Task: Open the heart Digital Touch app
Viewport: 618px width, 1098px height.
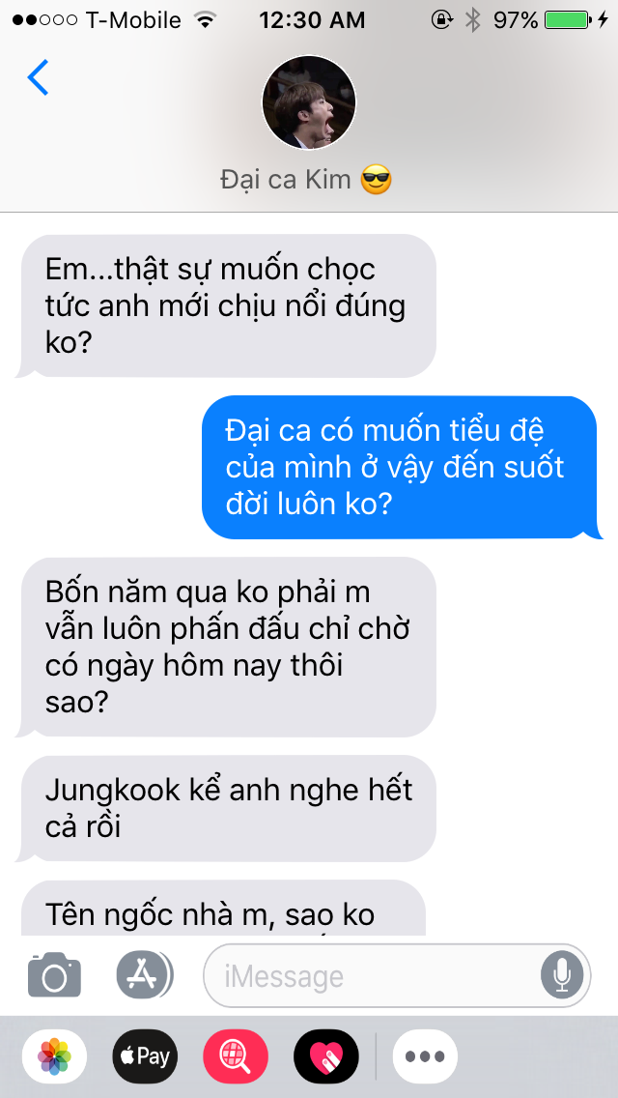Action: point(326,1056)
